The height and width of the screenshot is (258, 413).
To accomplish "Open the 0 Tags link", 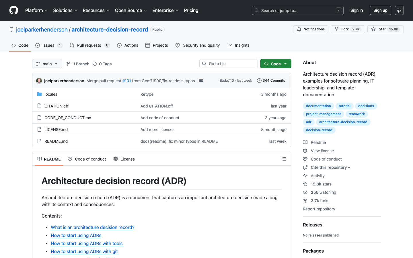I will tap(102, 64).
